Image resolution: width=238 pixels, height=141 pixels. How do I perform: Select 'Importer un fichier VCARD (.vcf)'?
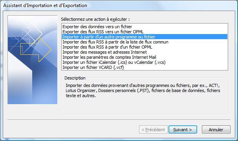click(x=145, y=67)
